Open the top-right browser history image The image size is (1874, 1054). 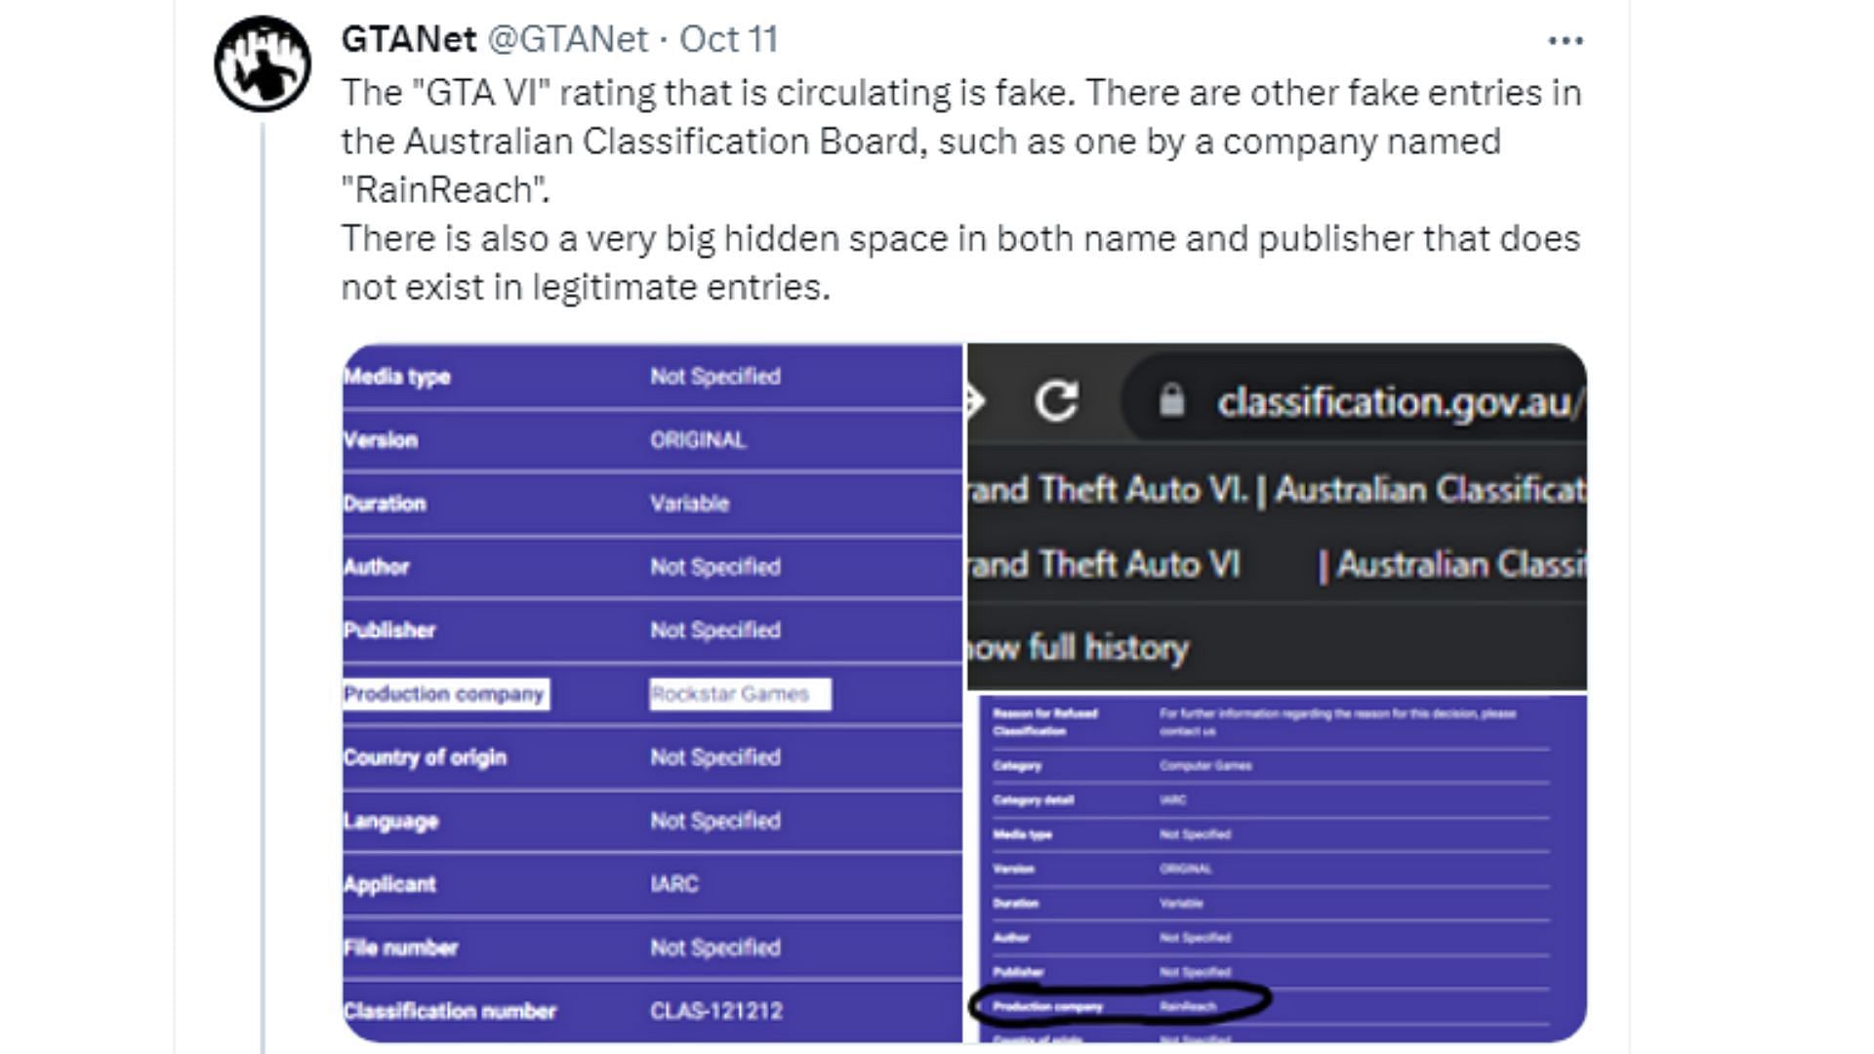pos(1277,516)
